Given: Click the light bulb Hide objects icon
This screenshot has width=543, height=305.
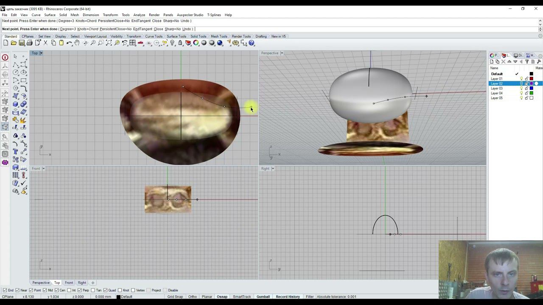Looking at the screenshot, I should (173, 43).
